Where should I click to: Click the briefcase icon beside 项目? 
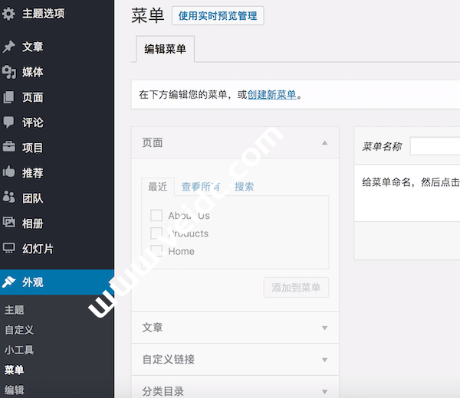(8, 147)
